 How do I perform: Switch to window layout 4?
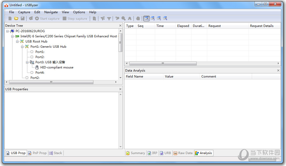click(165, 18)
